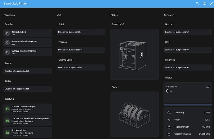214x139 pixels.
Task: Click the Energy section heading
Action: pyautogui.click(x=169, y=77)
